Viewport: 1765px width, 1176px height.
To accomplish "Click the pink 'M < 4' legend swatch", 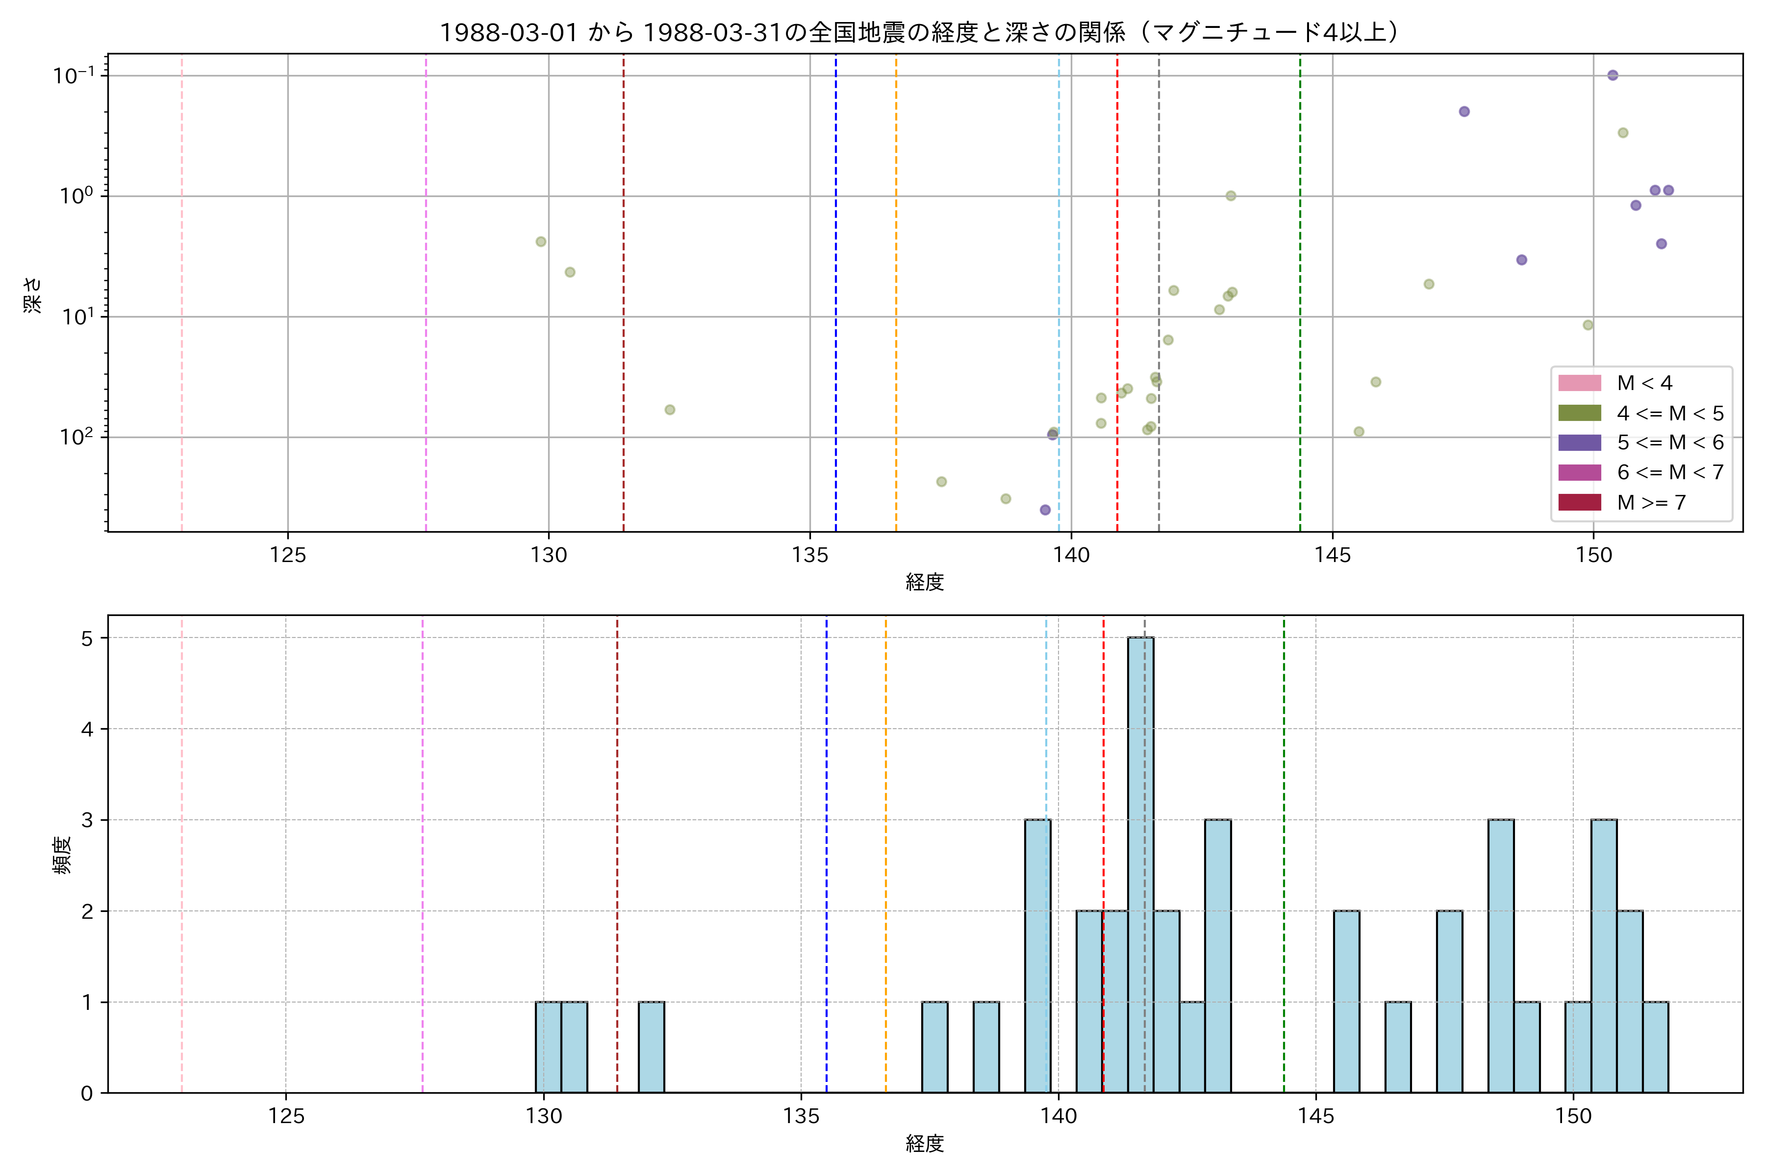I will coord(1579,383).
